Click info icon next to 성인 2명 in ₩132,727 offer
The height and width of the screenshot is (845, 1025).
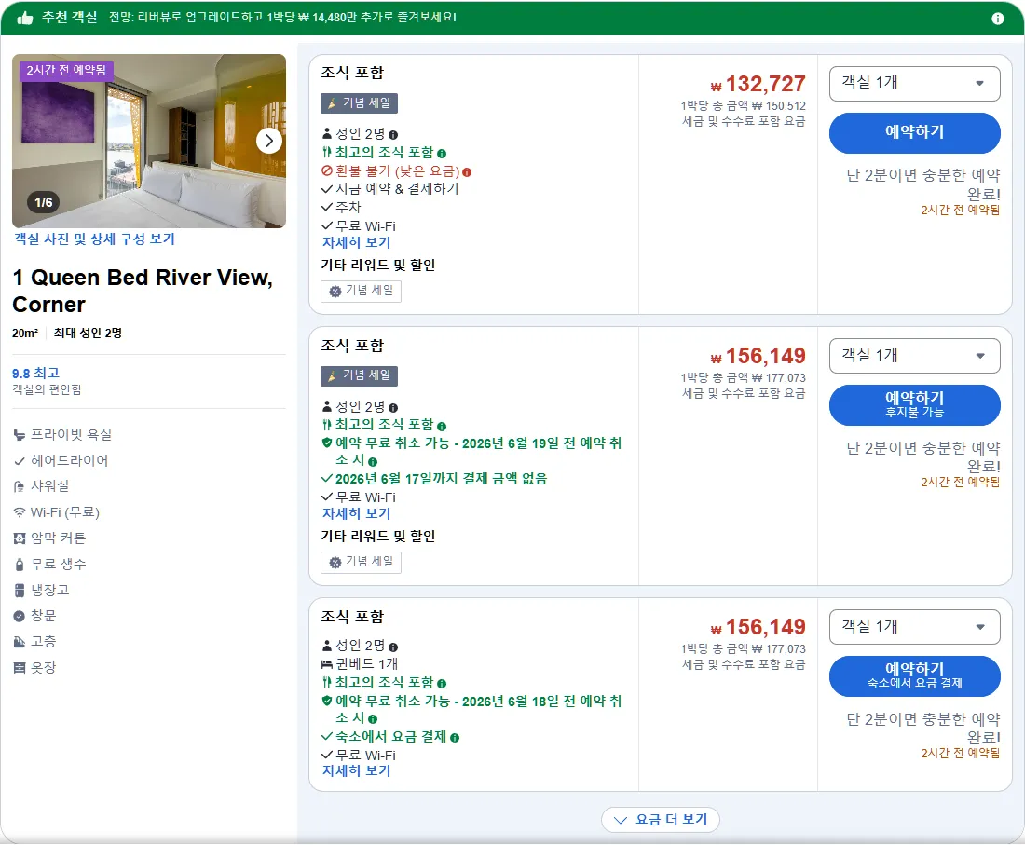(393, 135)
